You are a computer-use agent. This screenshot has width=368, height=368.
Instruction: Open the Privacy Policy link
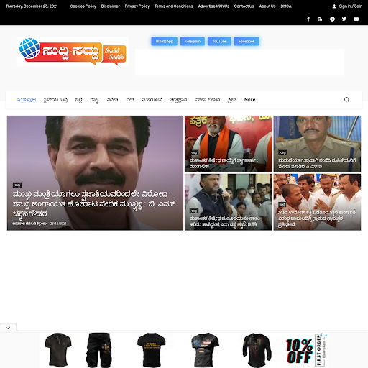(137, 6)
